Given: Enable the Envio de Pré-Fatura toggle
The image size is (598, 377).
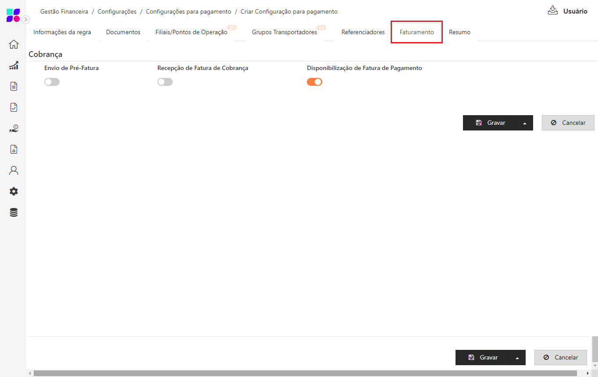Looking at the screenshot, I should point(52,82).
